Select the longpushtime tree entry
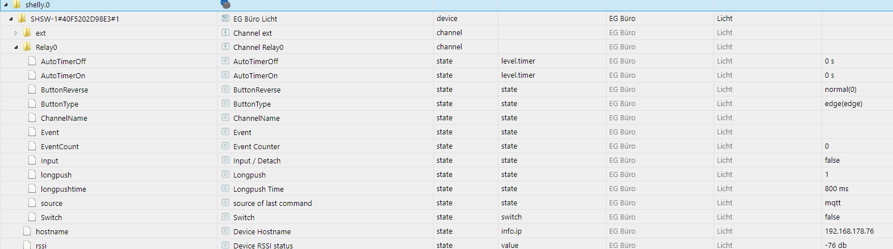The width and height of the screenshot is (893, 249). (x=64, y=189)
